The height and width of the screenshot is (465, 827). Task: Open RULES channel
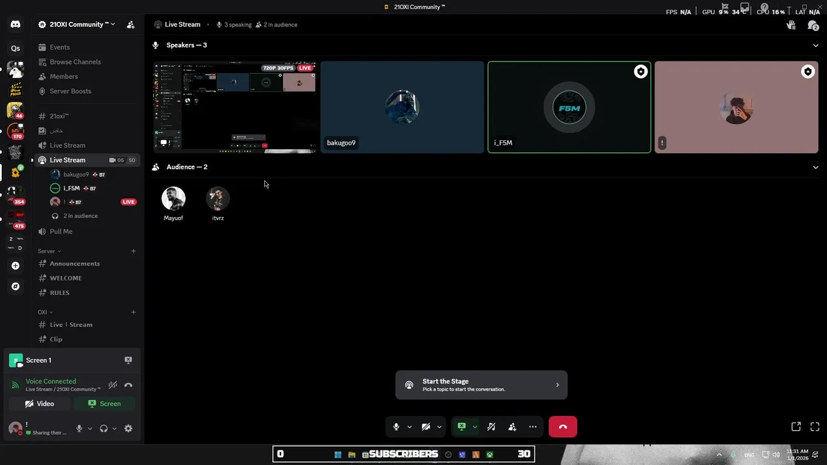coord(86,293)
